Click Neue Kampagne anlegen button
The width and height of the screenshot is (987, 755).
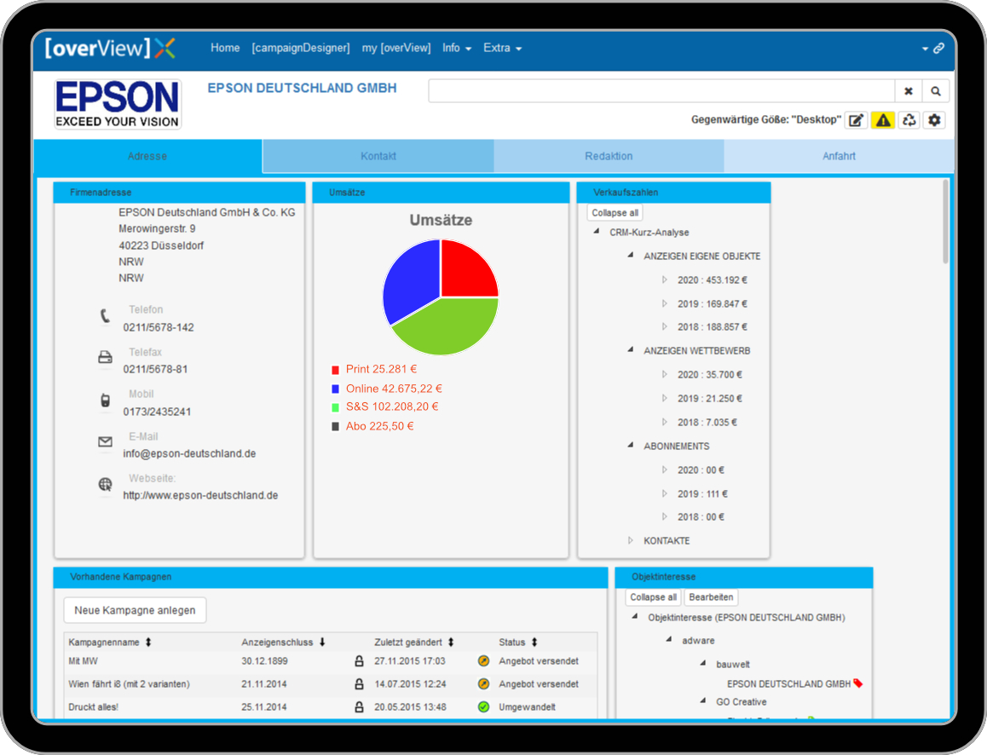pos(135,610)
